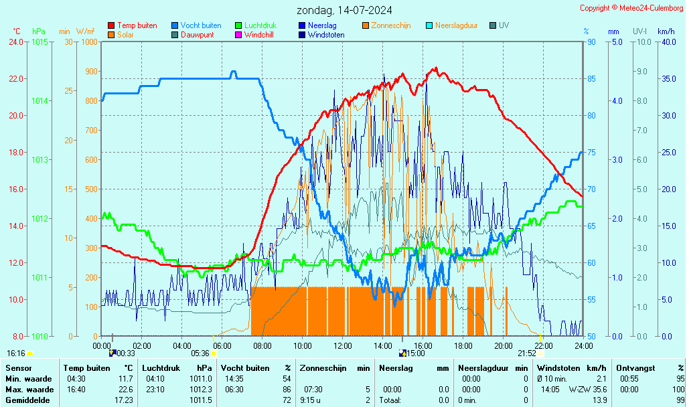Click the moonset icon at 15:00
This screenshot has width=687, height=407.
402,353
